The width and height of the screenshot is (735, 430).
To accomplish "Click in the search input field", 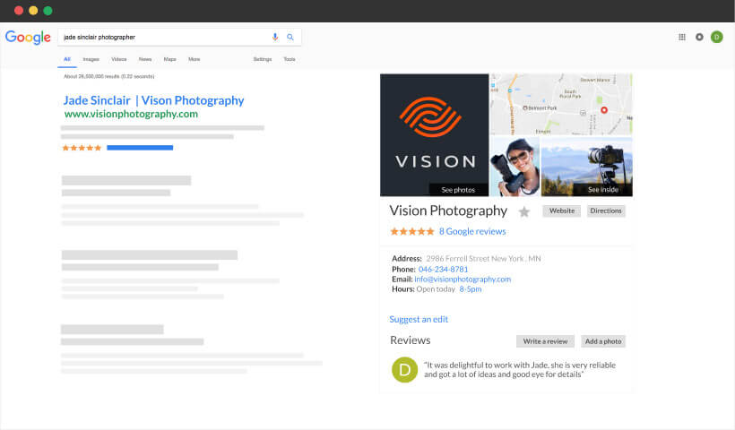I will (x=161, y=37).
